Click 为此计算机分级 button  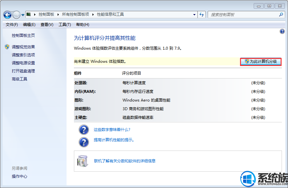(x=260, y=61)
